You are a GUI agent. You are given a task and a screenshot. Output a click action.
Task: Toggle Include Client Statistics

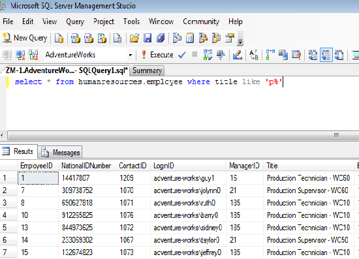click(283, 55)
